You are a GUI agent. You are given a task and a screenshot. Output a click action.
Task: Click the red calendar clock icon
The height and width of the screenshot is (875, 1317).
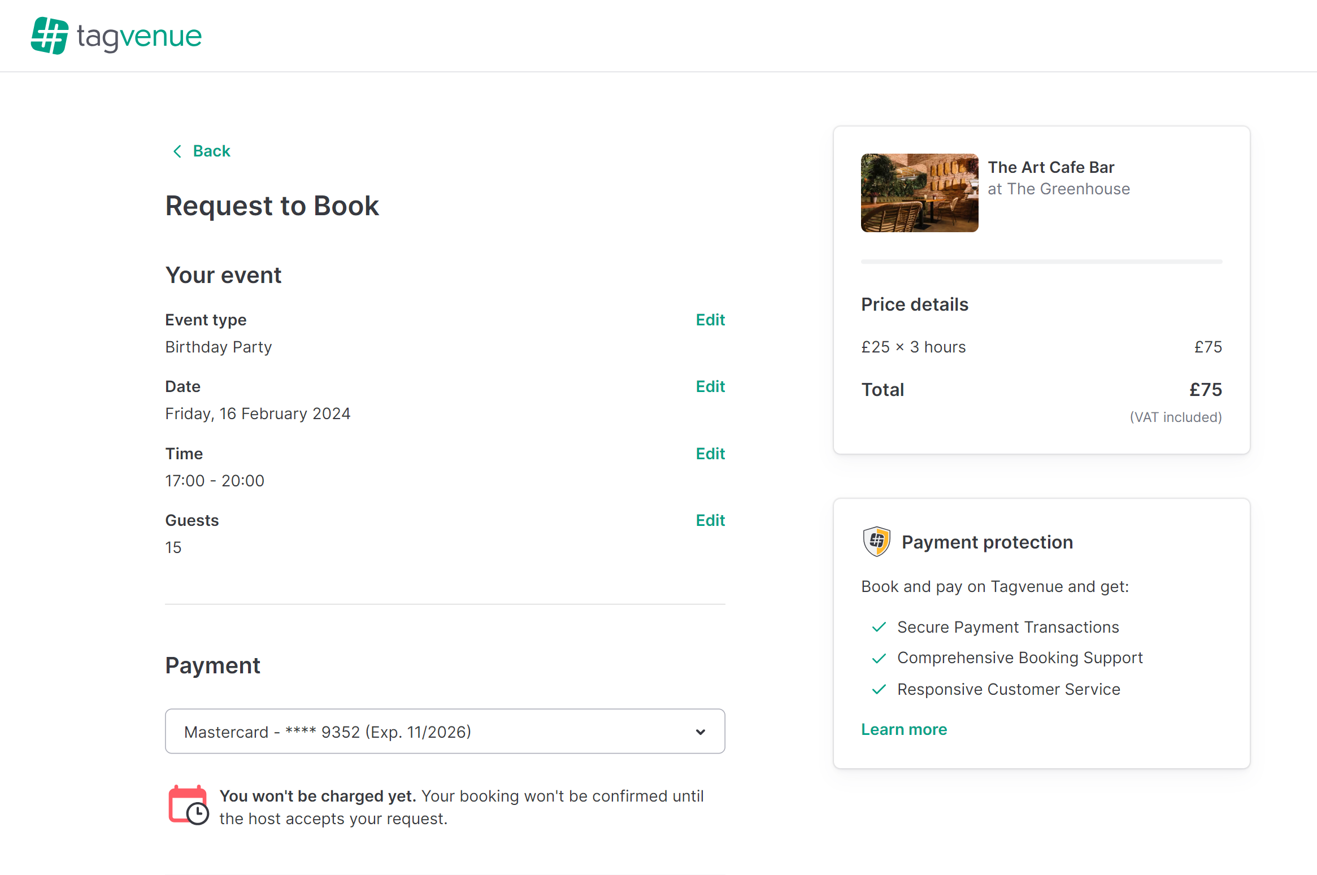pos(188,805)
